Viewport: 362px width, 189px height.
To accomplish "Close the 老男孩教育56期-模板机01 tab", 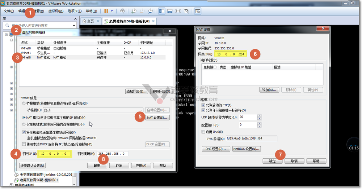I will click(153, 21).
